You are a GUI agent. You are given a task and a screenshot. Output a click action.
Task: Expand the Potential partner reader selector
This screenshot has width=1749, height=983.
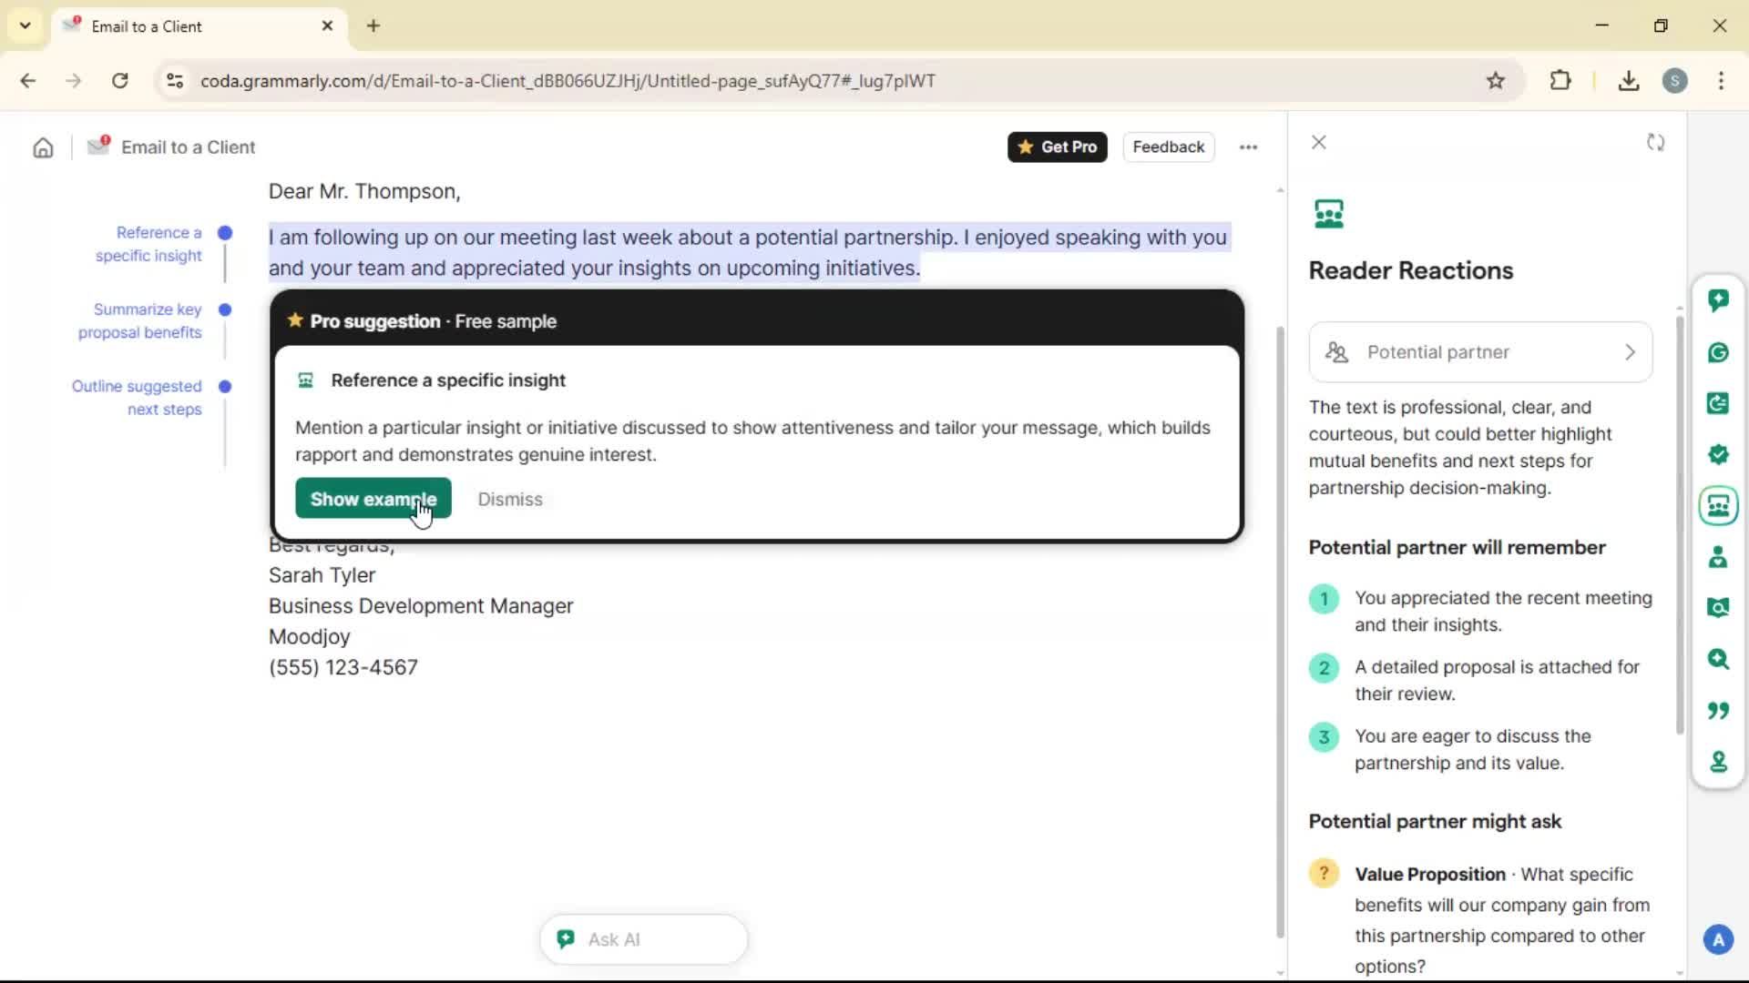1480,352
